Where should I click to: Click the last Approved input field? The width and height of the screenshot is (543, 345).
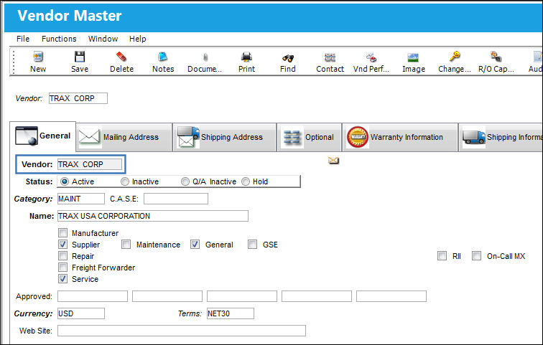(x=391, y=296)
